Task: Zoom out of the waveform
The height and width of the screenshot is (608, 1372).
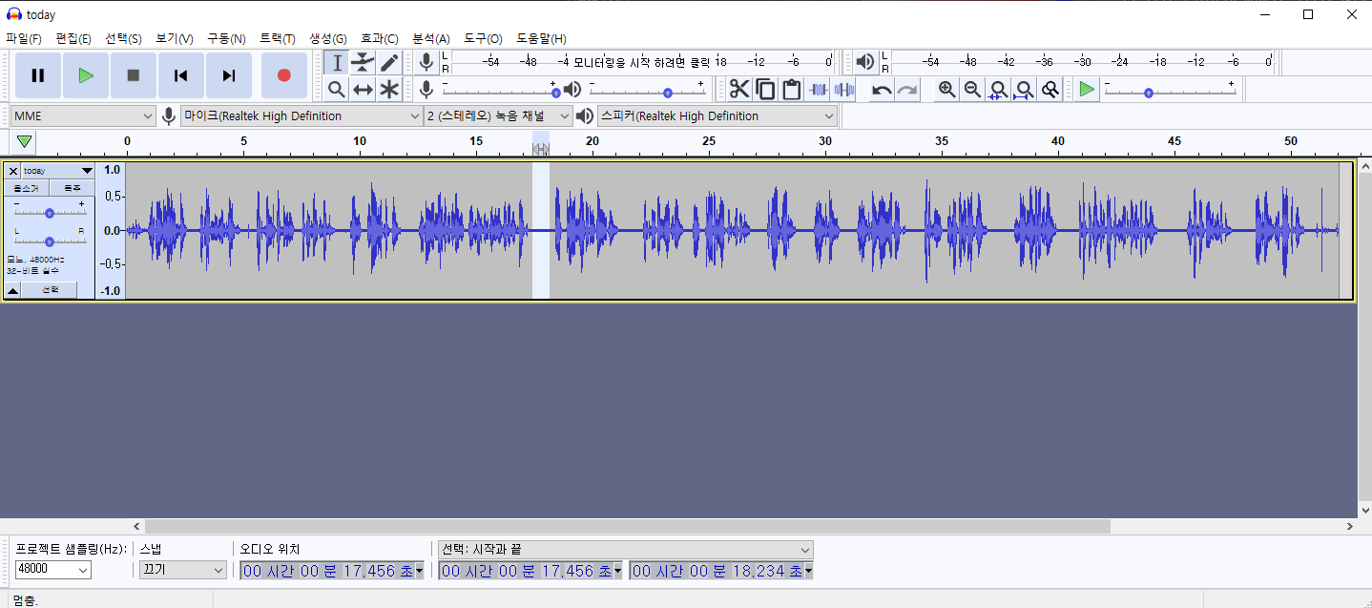Action: coord(972,90)
